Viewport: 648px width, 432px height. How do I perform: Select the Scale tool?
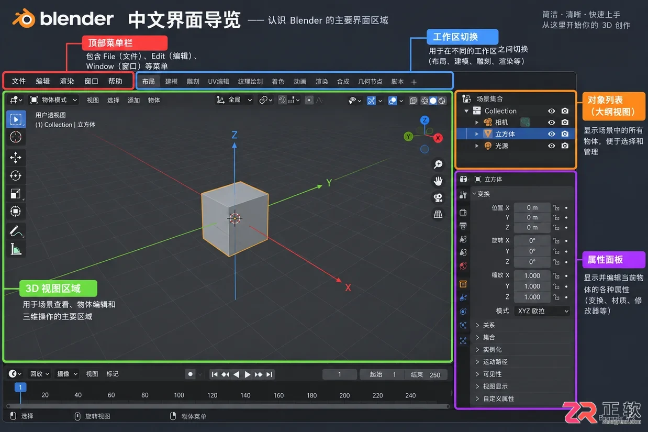tap(16, 194)
